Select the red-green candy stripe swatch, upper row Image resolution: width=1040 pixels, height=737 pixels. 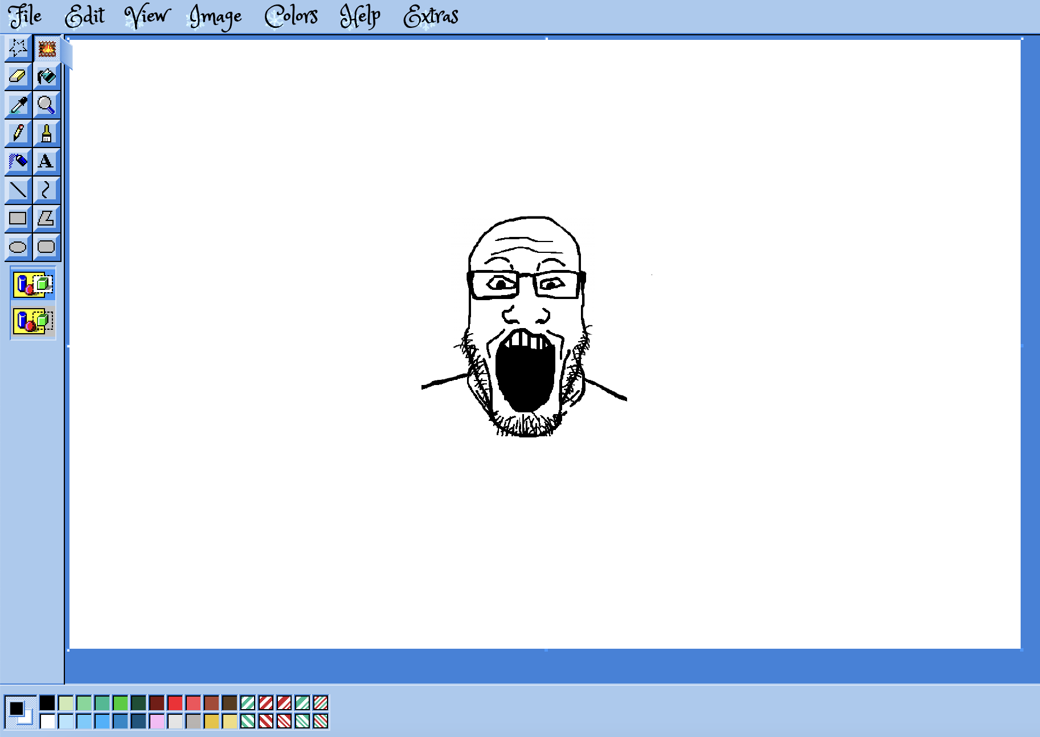[x=321, y=703]
